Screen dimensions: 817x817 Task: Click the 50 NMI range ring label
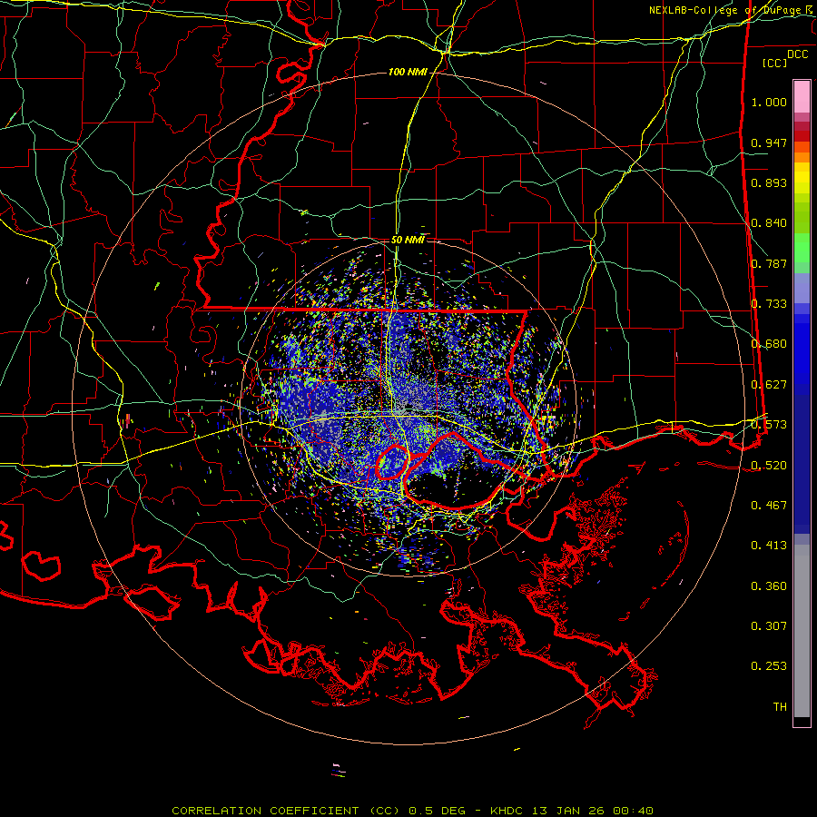point(408,240)
